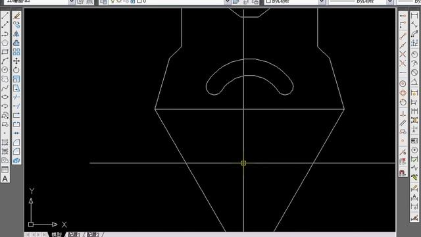This screenshot has height=237, width=421.
Task: Select the Erase tool
Action: tap(16, 16)
